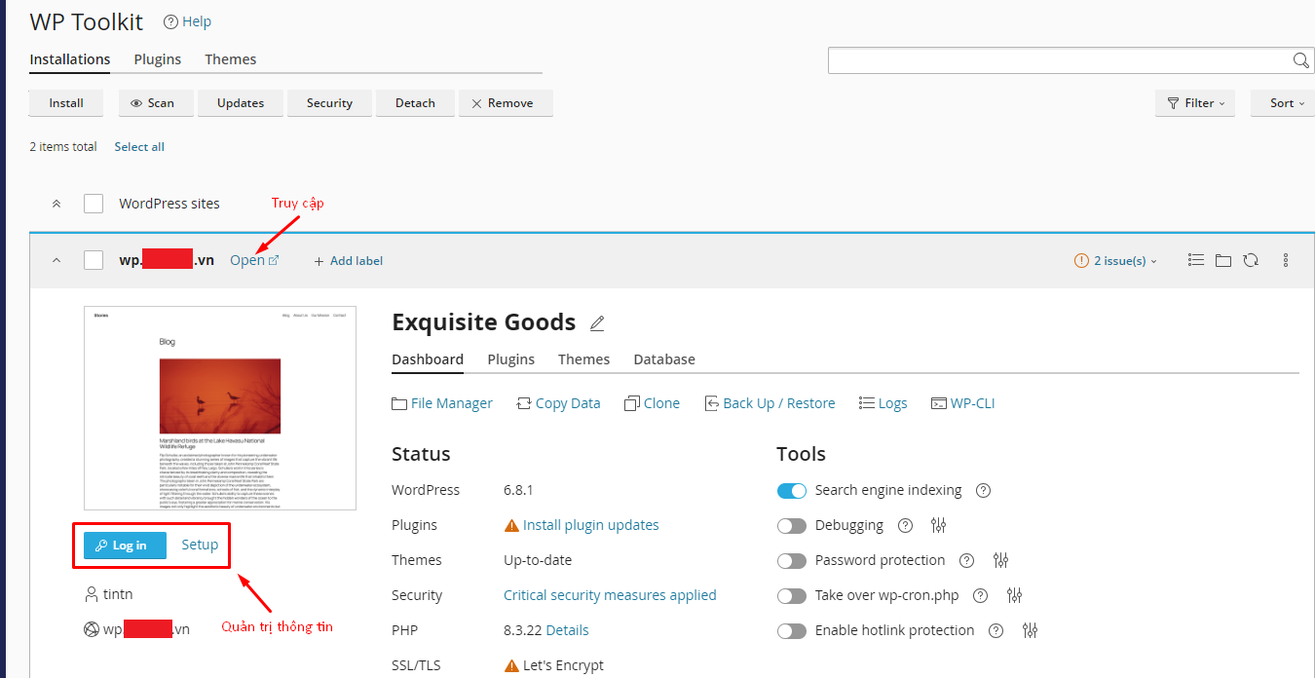
Task: Click the site preview thumbnail
Action: pos(220,408)
